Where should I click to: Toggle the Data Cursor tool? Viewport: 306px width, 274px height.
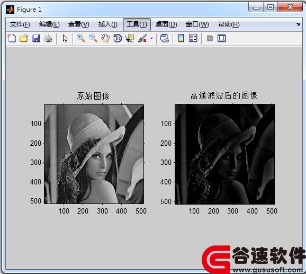pyautogui.click(x=130, y=38)
